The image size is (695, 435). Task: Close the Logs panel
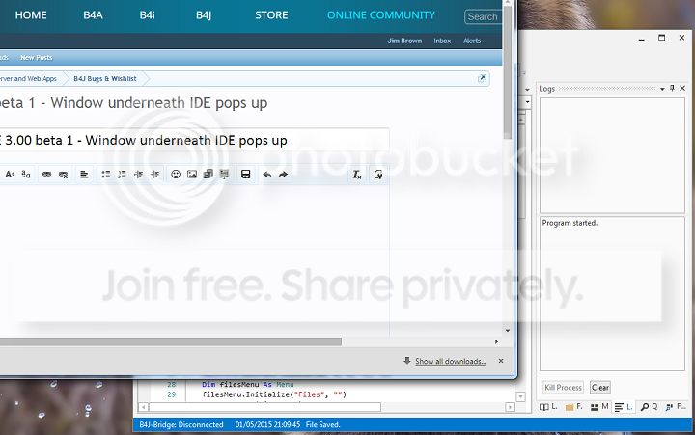682,89
